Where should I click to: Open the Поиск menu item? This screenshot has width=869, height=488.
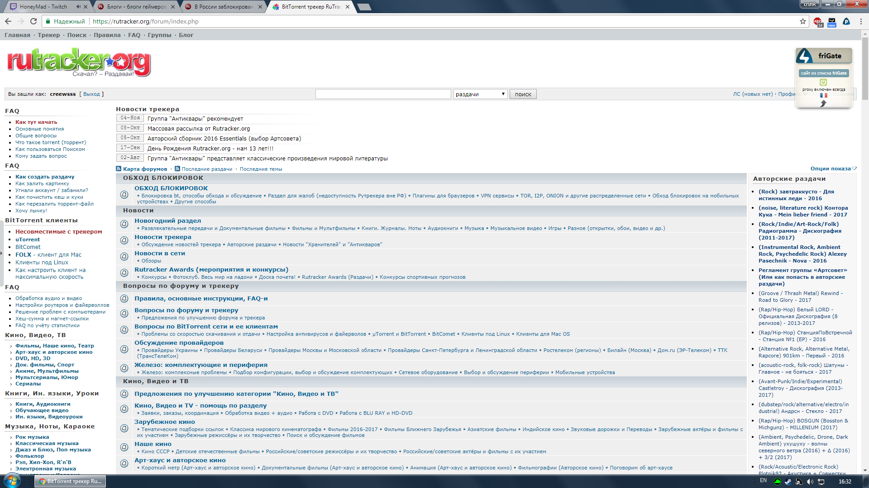pos(77,35)
